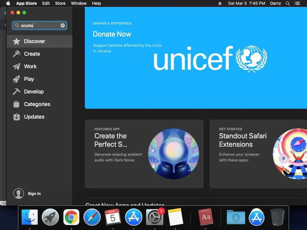This screenshot has height=230, width=307.
Task: Open the Apple menu
Action: coord(8,3)
